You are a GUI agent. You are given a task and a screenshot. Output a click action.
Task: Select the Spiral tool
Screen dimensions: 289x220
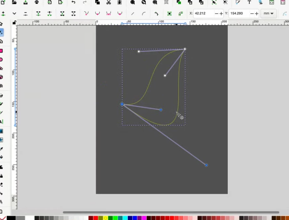(x=1, y=86)
